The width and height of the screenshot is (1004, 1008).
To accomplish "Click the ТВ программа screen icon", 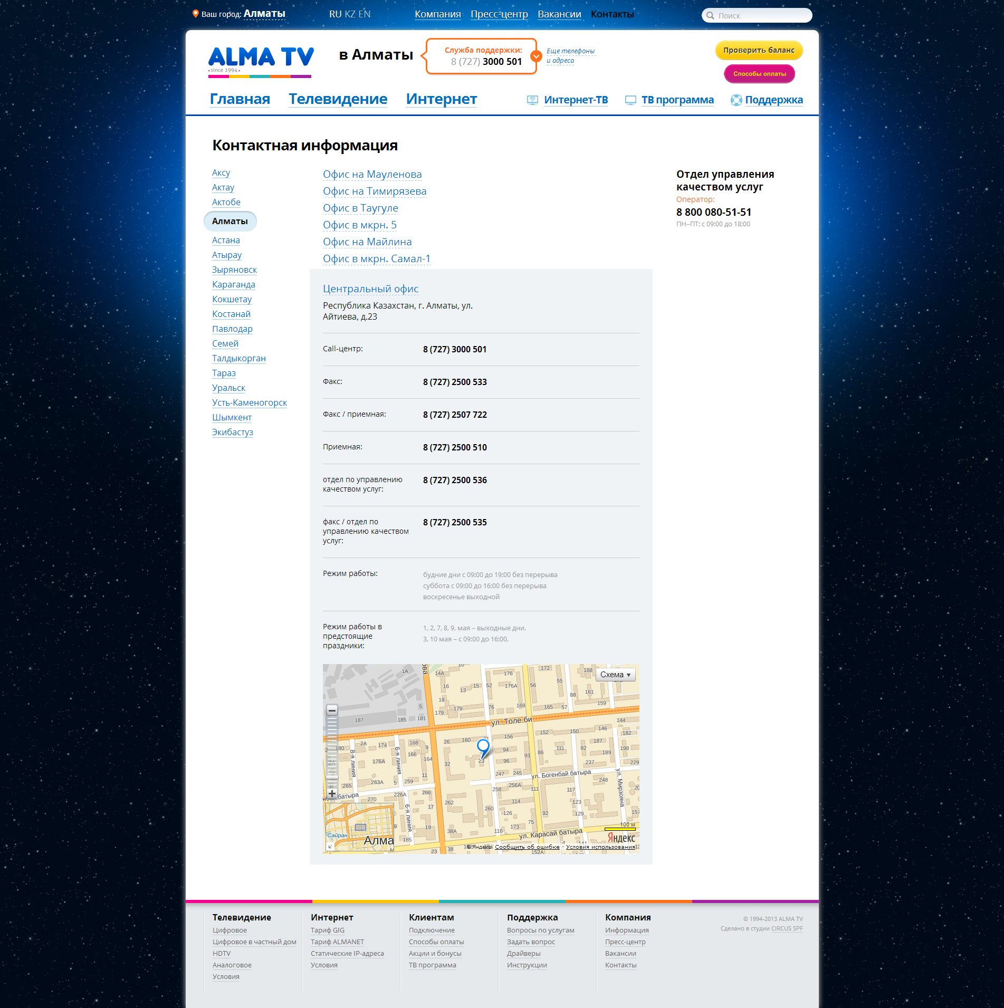I will [630, 100].
